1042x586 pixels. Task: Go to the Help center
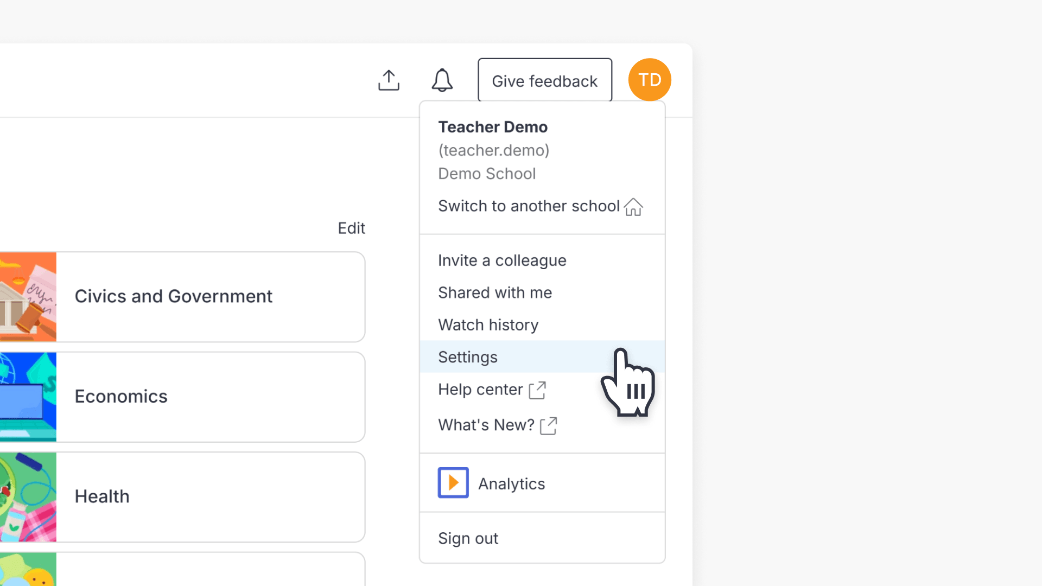480,389
